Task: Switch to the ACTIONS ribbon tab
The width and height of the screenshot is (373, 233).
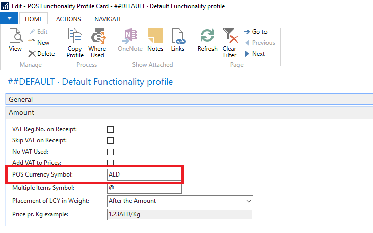Action: pyautogui.click(x=68, y=19)
